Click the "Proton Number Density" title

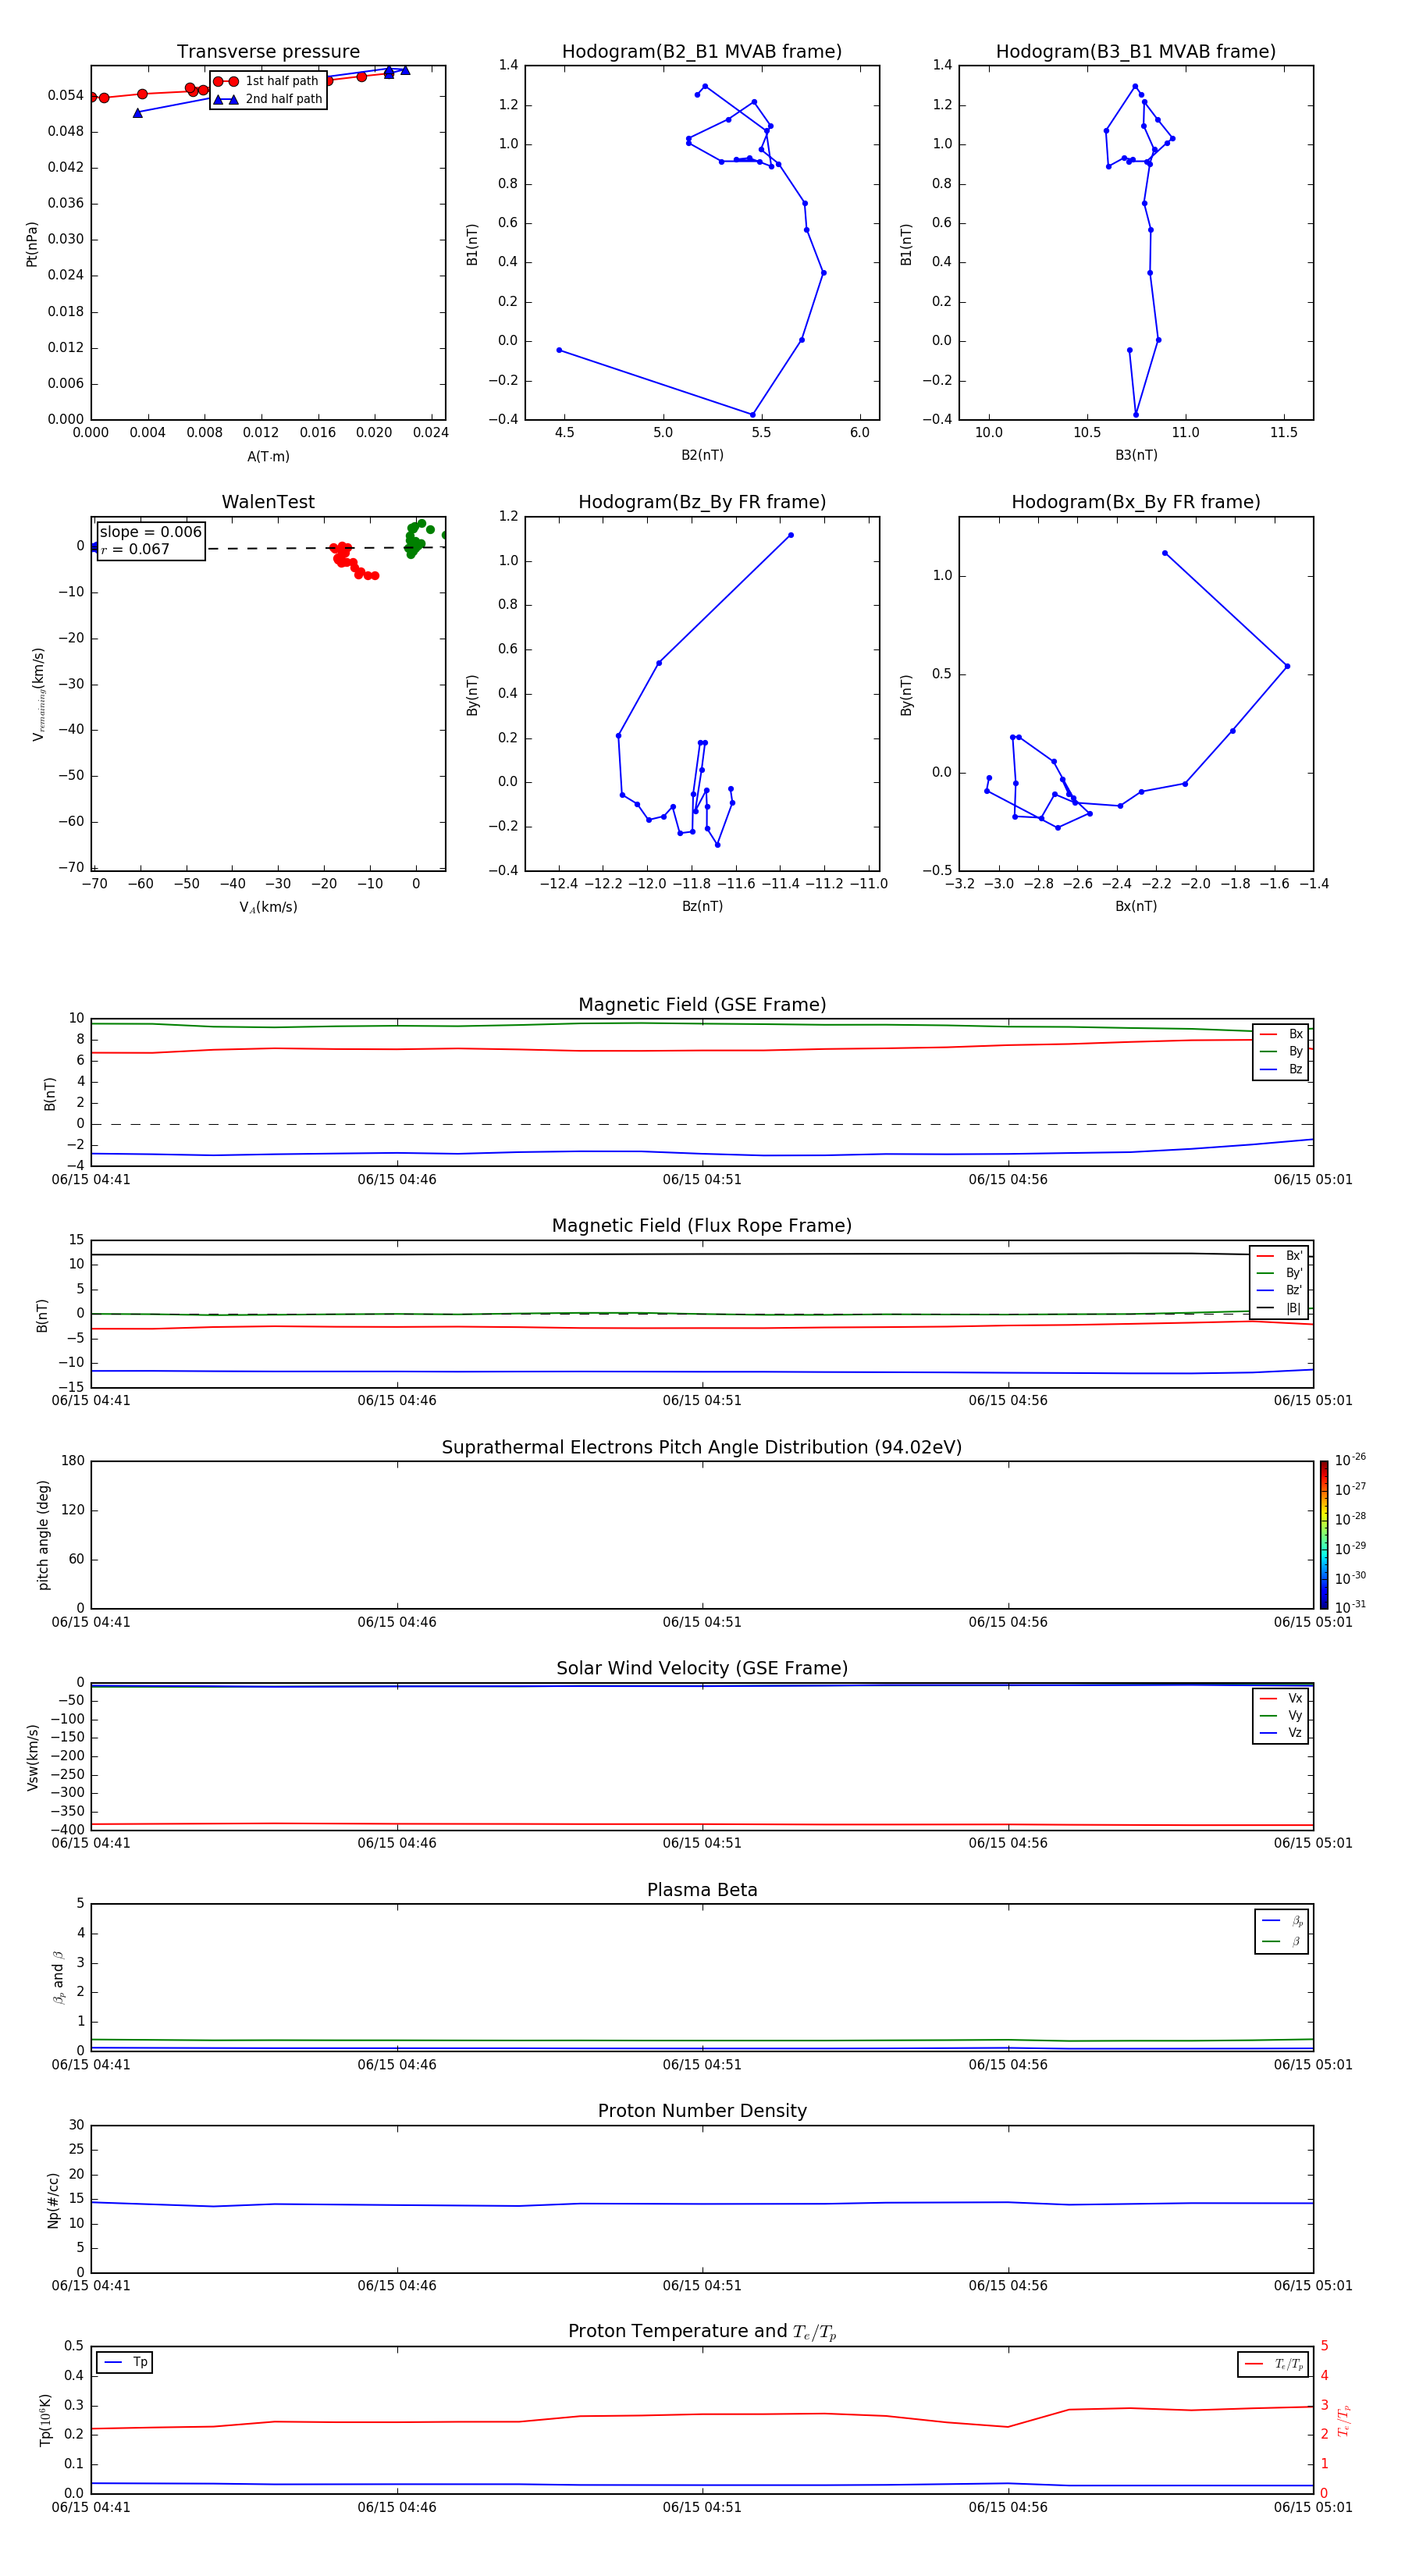point(702,2111)
